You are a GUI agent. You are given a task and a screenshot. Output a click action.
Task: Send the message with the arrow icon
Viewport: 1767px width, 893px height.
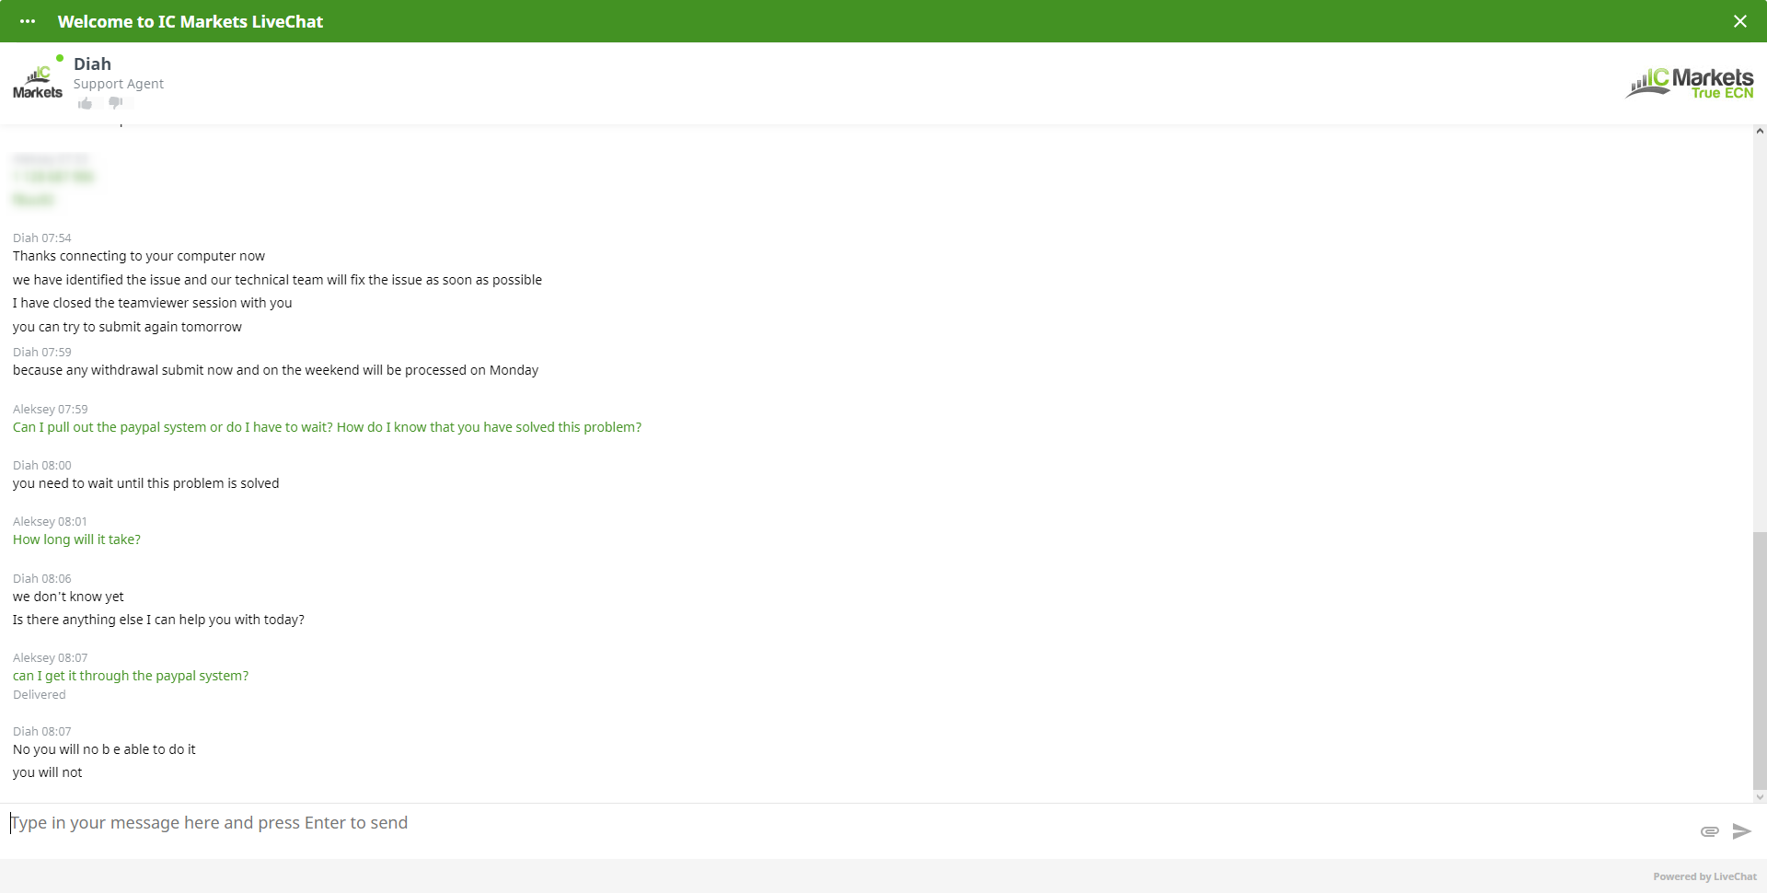click(1741, 831)
